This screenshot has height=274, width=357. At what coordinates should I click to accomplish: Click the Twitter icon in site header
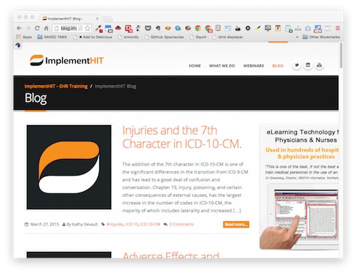pos(296,65)
